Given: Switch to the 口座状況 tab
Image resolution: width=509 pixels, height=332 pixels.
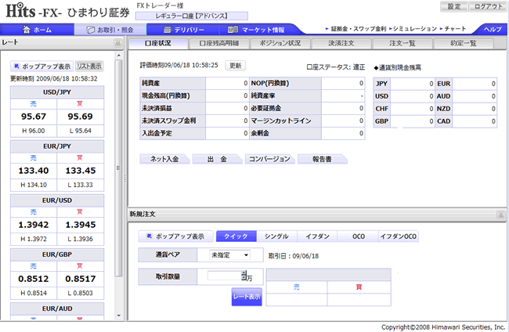Looking at the screenshot, I should click(x=158, y=44).
